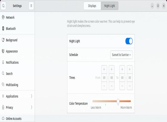Screen dimensions: 167x122
Task: Increase the From hour with the plus button
Action: (104, 70)
